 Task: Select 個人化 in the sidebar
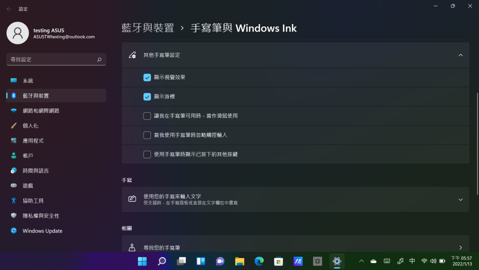(30, 126)
